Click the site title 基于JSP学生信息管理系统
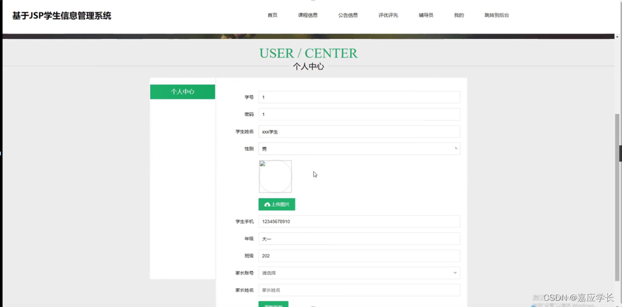 point(61,16)
